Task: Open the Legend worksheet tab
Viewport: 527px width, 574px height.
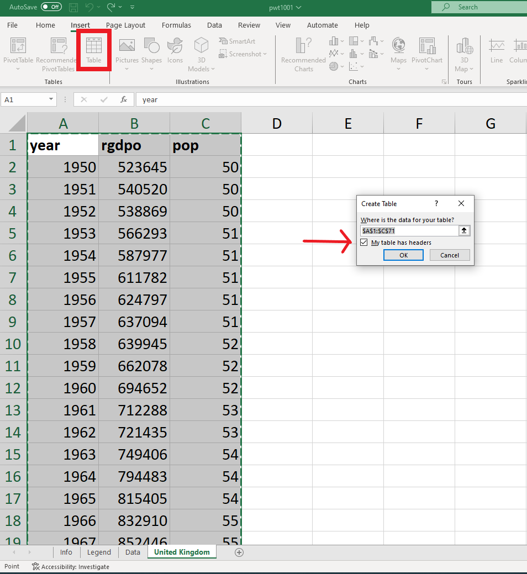Action: [x=99, y=552]
